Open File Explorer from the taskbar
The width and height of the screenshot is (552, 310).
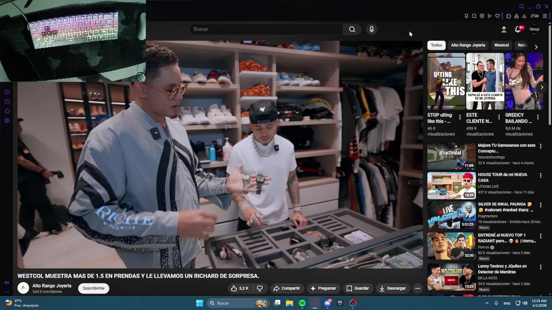coord(289,303)
